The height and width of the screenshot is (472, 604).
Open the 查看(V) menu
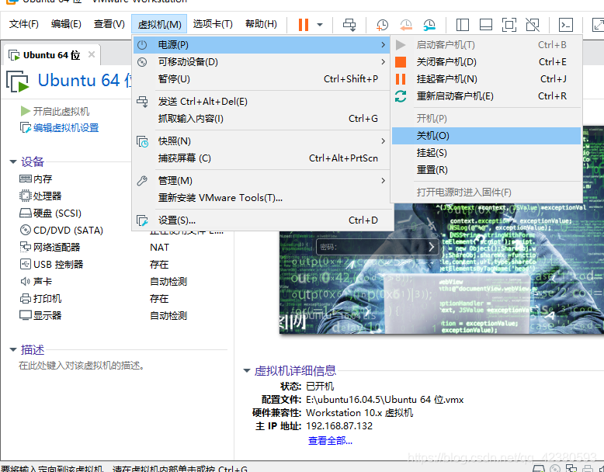tap(109, 24)
